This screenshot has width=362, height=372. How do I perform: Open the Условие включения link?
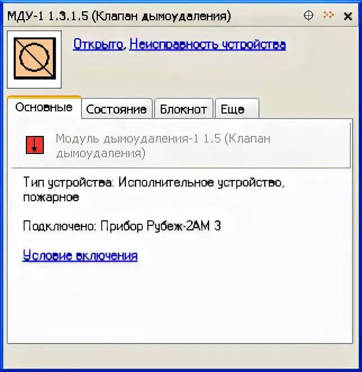[80, 256]
